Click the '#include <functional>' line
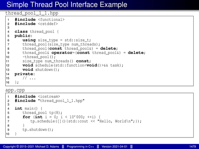The width and height of the screenshot is (199, 149). 40,20
